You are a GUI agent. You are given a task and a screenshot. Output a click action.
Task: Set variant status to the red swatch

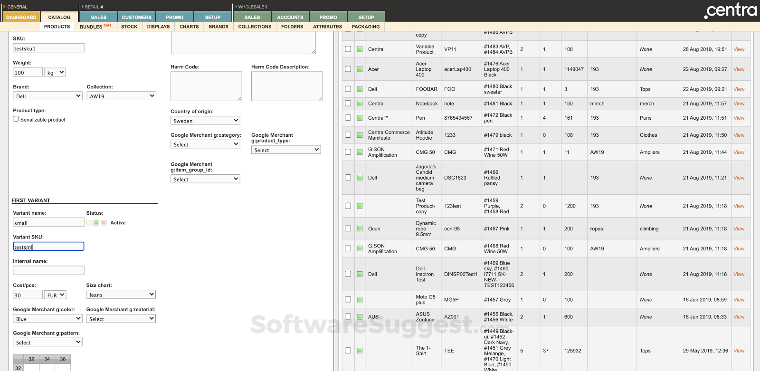(x=104, y=223)
